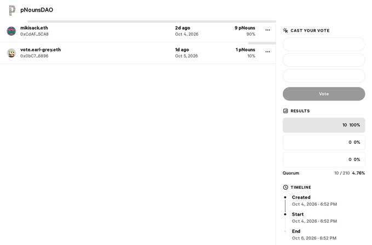Open mikisack.eth voter profile
372x245 pixels.
coord(34,28)
